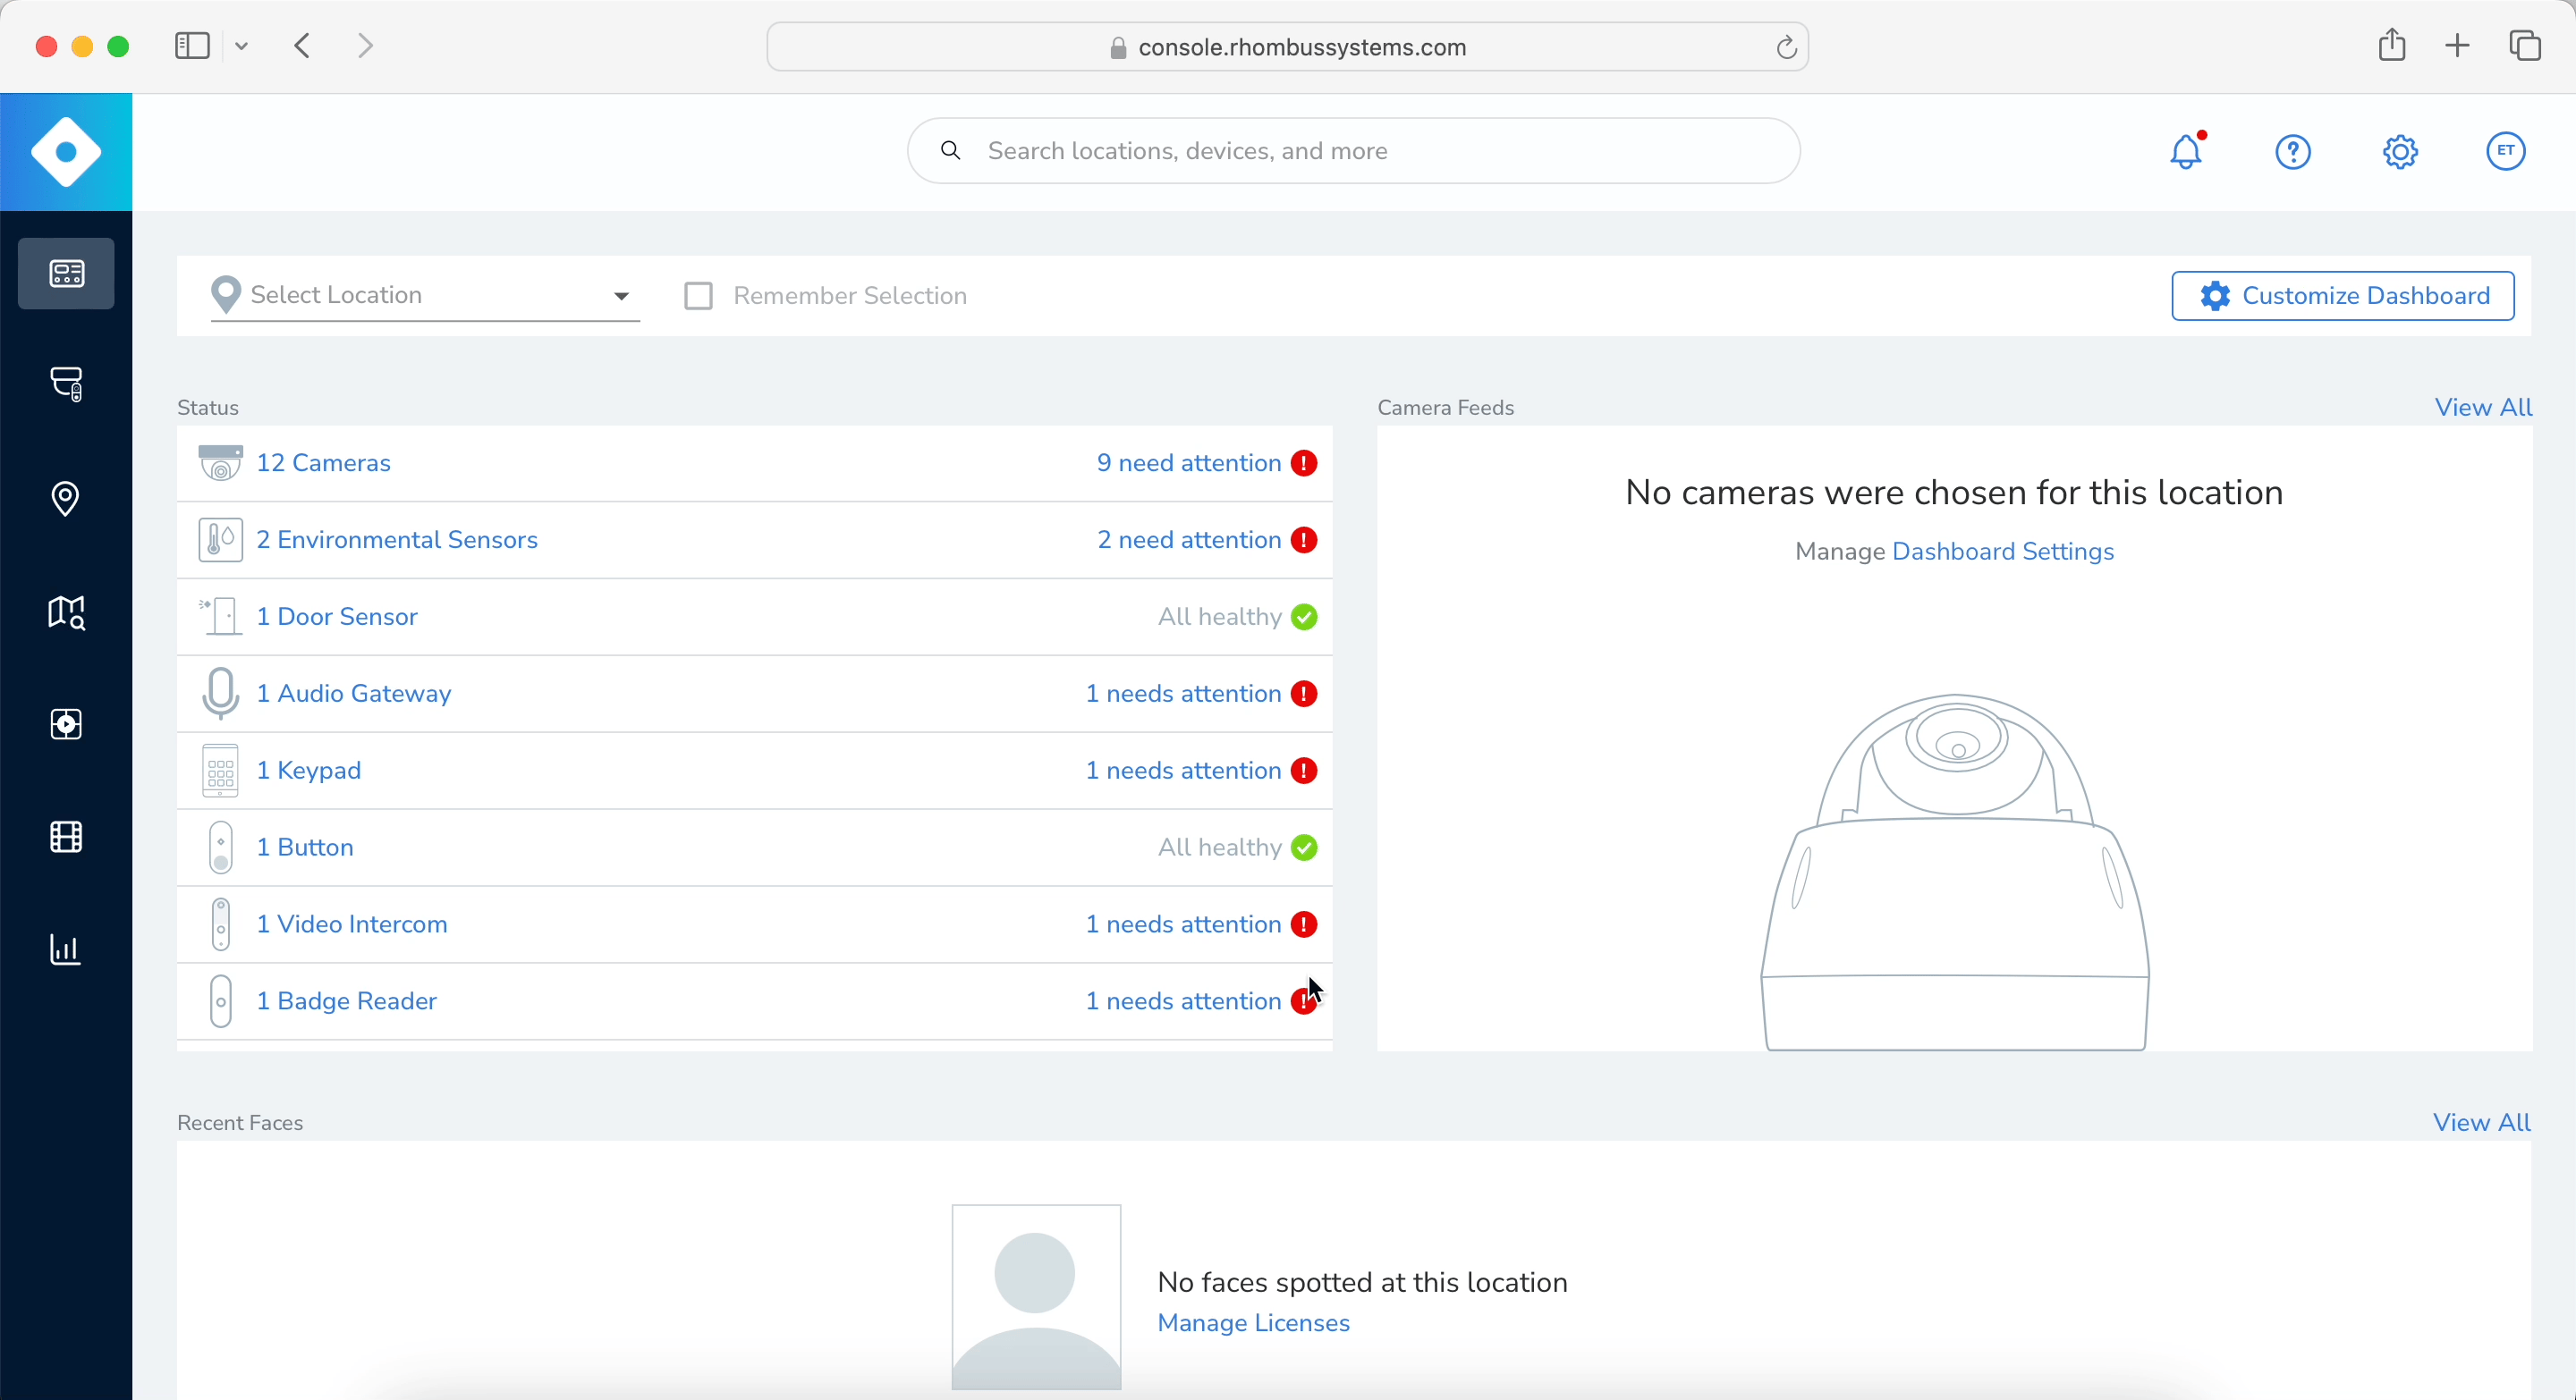Open the saved clips sidebar icon
This screenshot has height=1400, width=2576.
click(x=66, y=724)
